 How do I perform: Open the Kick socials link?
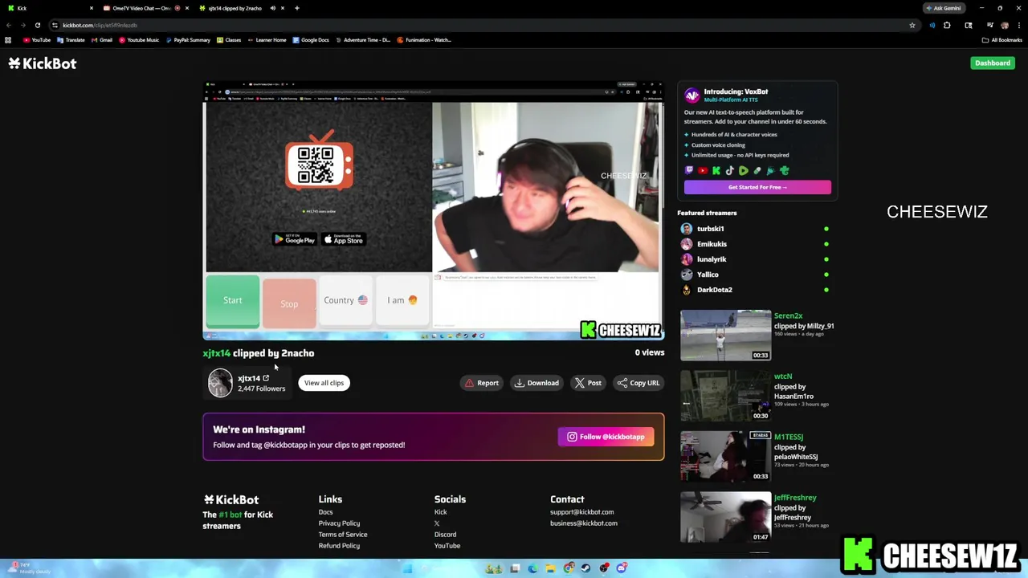(x=440, y=512)
